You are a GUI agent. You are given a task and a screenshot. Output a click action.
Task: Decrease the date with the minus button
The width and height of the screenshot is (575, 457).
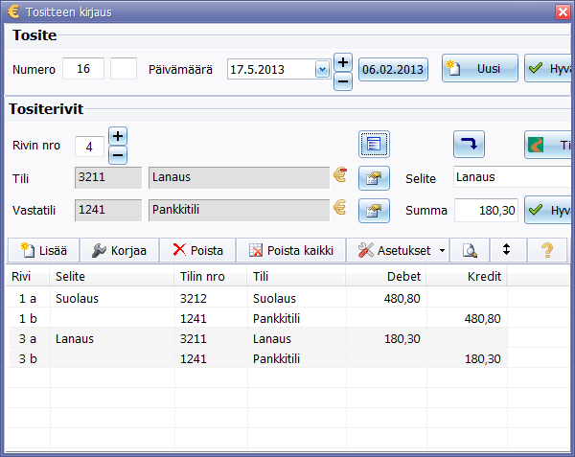(x=343, y=80)
